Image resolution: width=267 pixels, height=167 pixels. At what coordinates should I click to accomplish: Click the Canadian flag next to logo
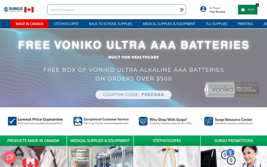(x=29, y=10)
